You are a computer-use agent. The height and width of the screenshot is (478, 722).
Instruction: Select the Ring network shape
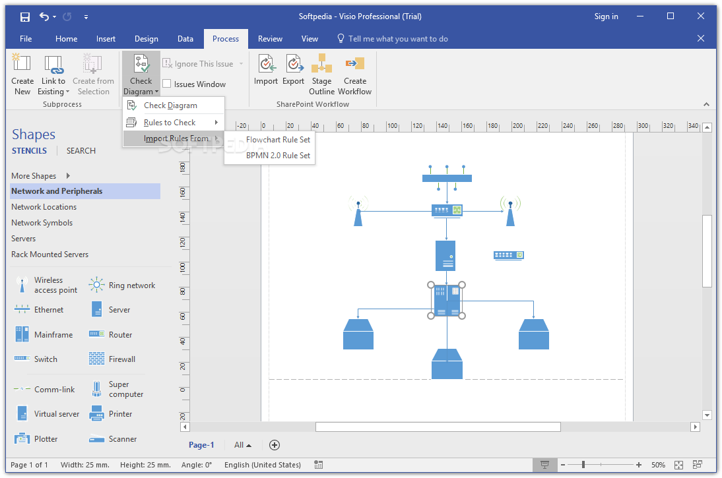click(x=122, y=285)
